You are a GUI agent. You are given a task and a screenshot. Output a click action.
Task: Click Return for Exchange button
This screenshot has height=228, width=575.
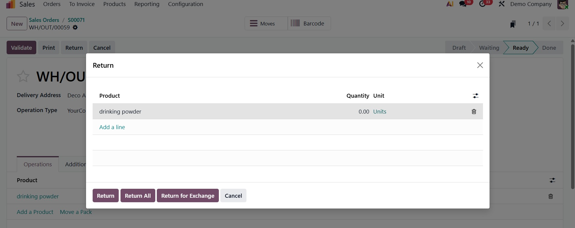188,196
